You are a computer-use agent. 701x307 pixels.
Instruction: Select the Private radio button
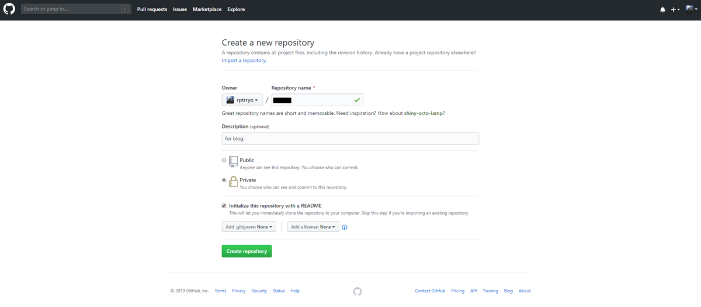[224, 180]
